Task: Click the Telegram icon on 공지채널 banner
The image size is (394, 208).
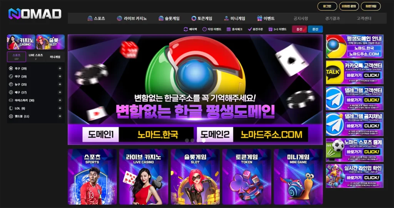Action: (x=334, y=124)
